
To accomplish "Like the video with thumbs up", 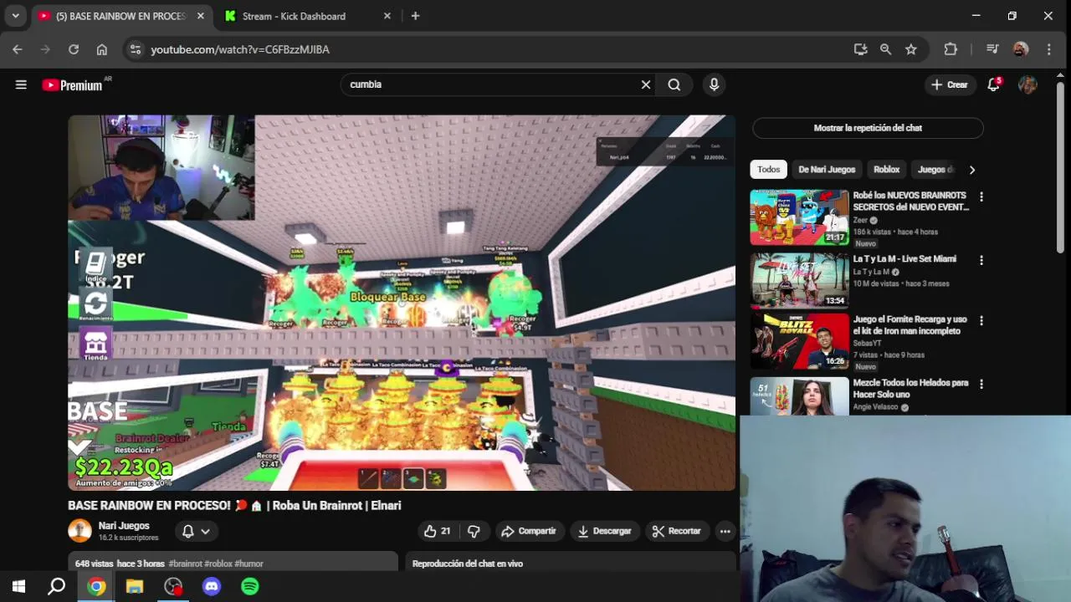I will 438,531.
